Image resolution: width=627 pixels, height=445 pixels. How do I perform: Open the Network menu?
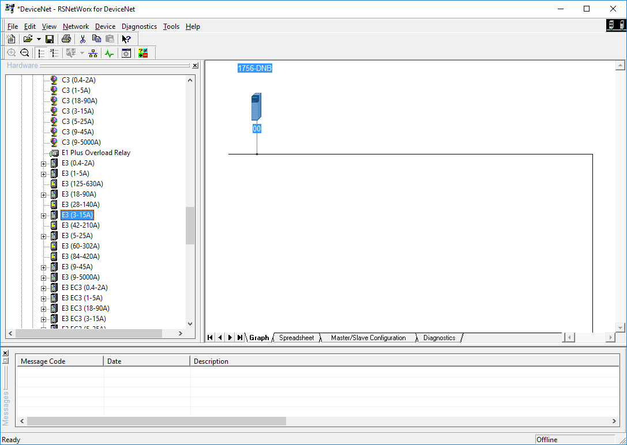coord(76,27)
